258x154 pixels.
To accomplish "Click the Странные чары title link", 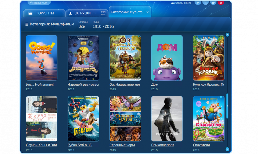I will [122, 145].
